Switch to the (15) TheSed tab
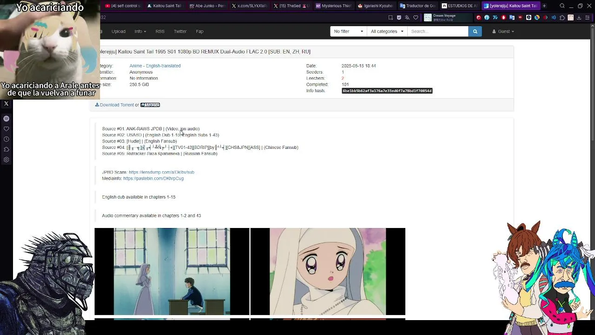595x335 pixels. point(291,6)
